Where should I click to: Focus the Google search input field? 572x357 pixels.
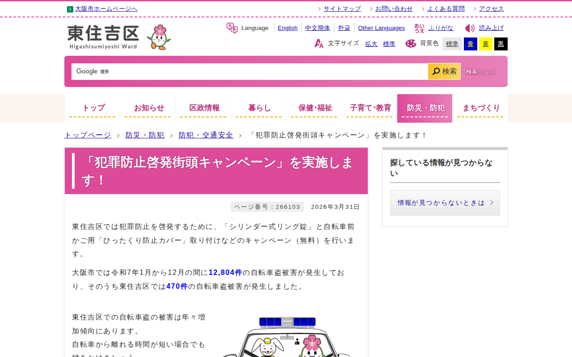coord(249,71)
